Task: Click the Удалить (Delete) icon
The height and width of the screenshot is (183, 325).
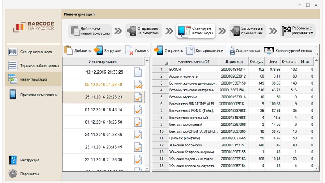Action: [129, 50]
